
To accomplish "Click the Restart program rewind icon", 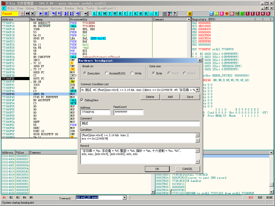I will point(27,14).
